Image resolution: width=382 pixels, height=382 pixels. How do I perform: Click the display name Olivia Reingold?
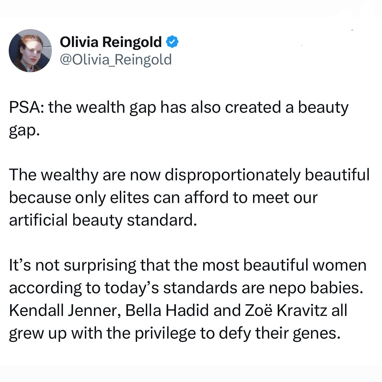[x=111, y=42]
